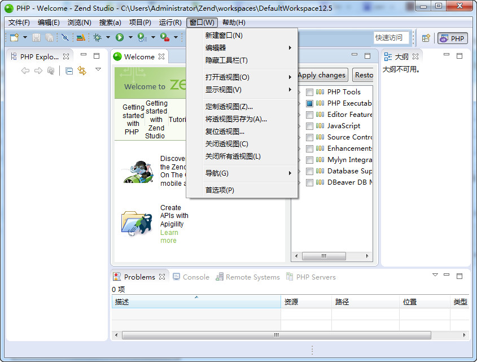Close the 大纲 view tab
The height and width of the screenshot is (362, 477).
coord(415,56)
